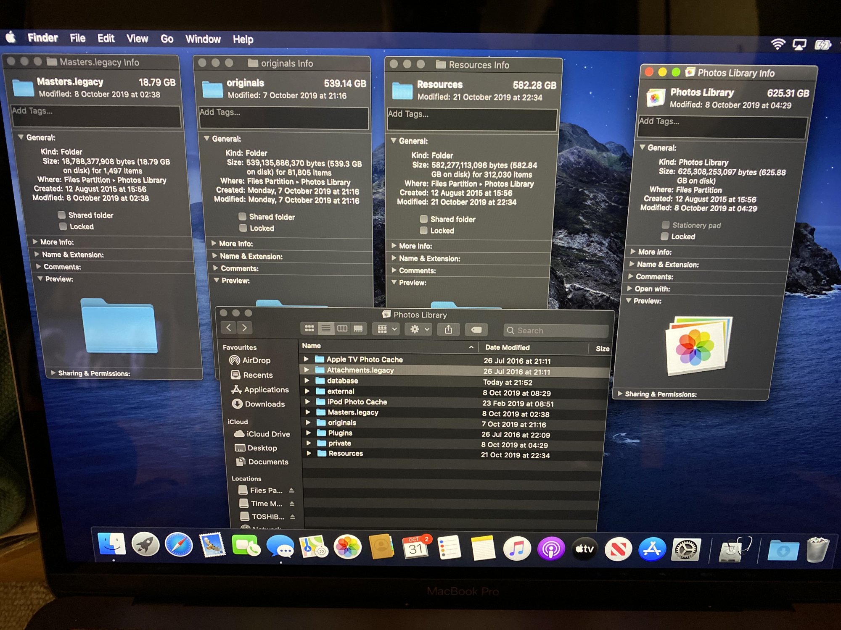Click the Share button in Finder toolbar
The height and width of the screenshot is (630, 841).
(448, 330)
